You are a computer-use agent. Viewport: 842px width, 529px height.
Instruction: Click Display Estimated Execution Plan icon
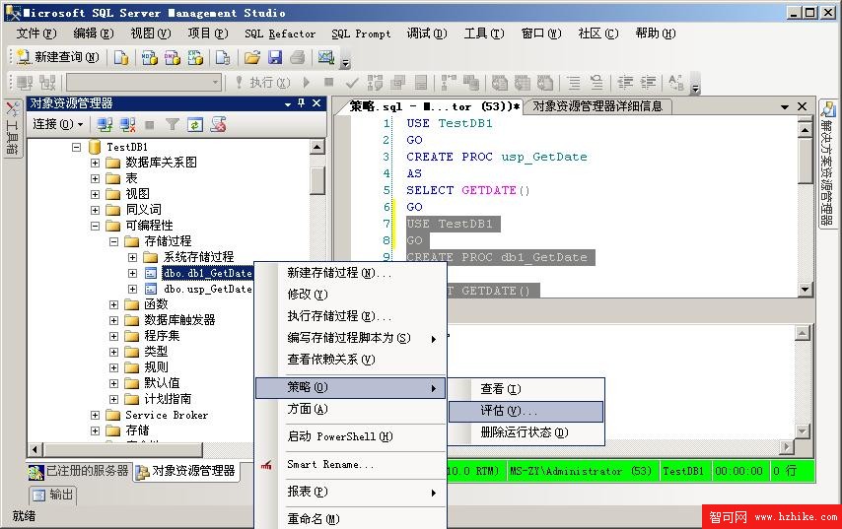(375, 83)
